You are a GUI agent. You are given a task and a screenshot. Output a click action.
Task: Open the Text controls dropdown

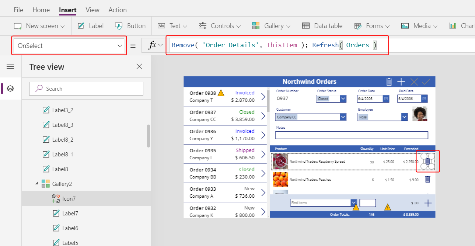(172, 26)
